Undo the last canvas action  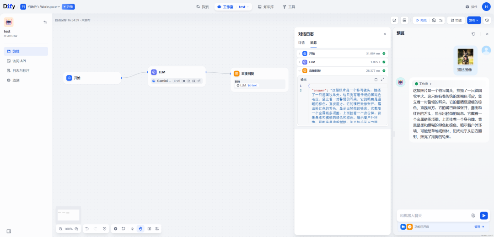pyautogui.click(x=87, y=228)
